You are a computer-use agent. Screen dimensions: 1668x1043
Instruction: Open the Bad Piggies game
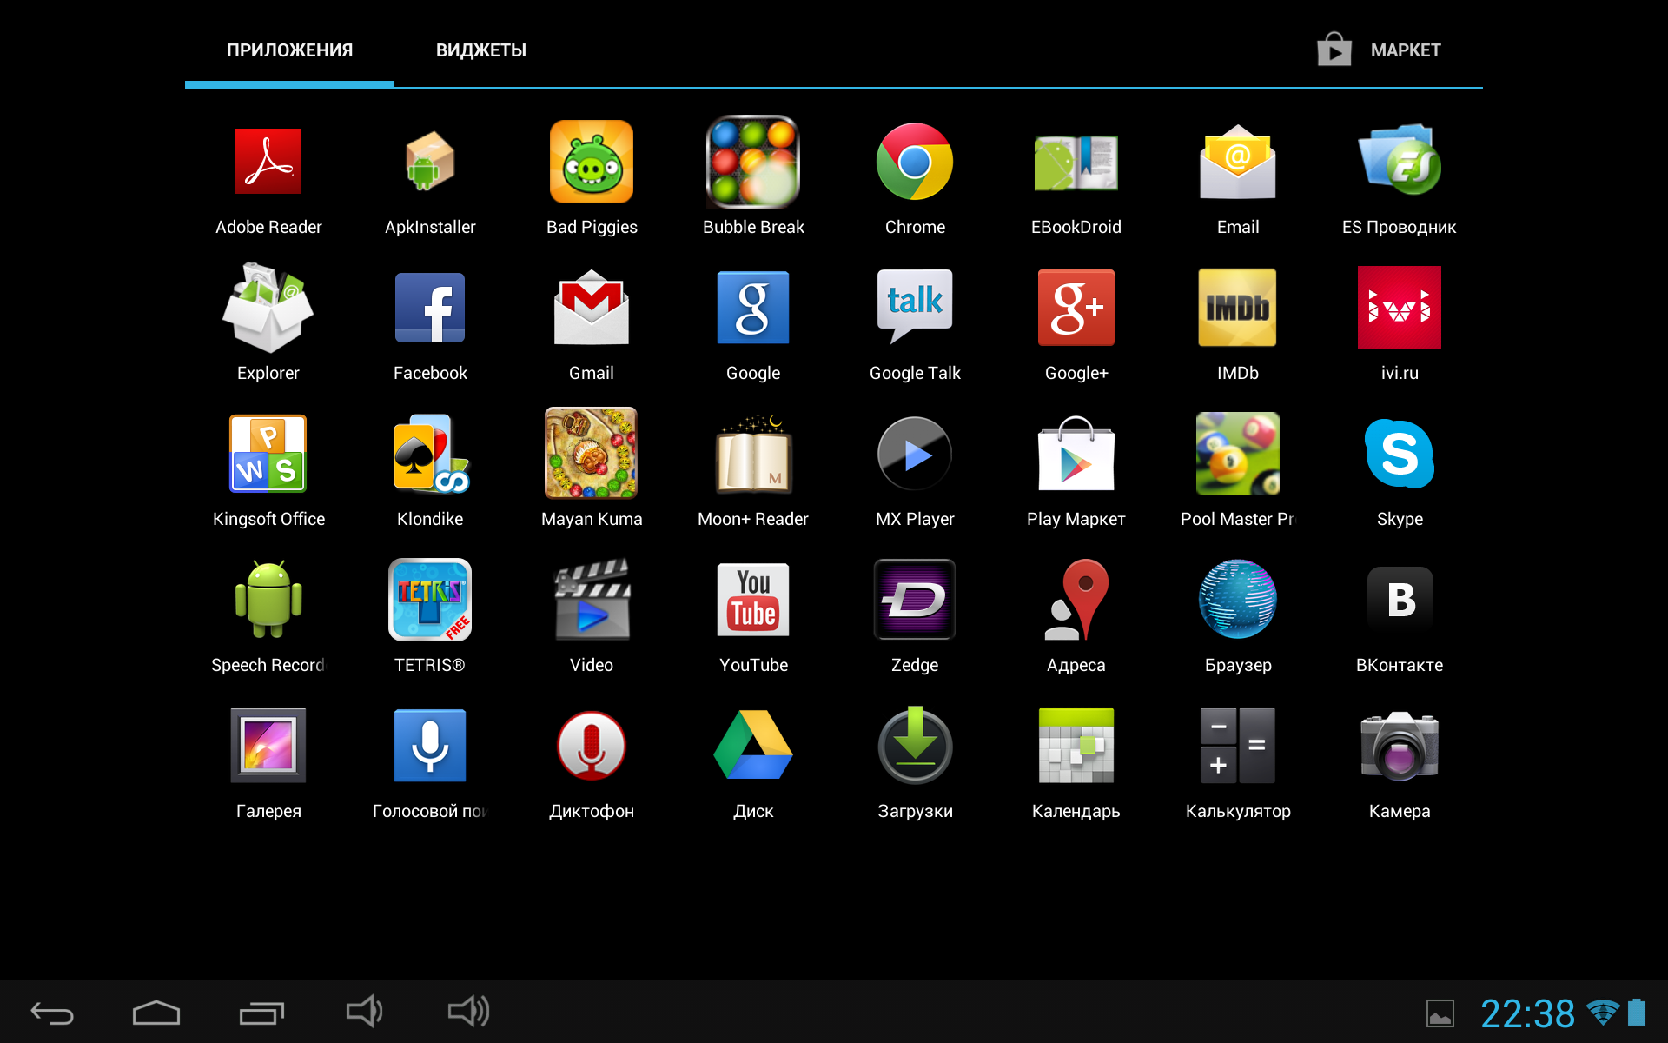592,162
